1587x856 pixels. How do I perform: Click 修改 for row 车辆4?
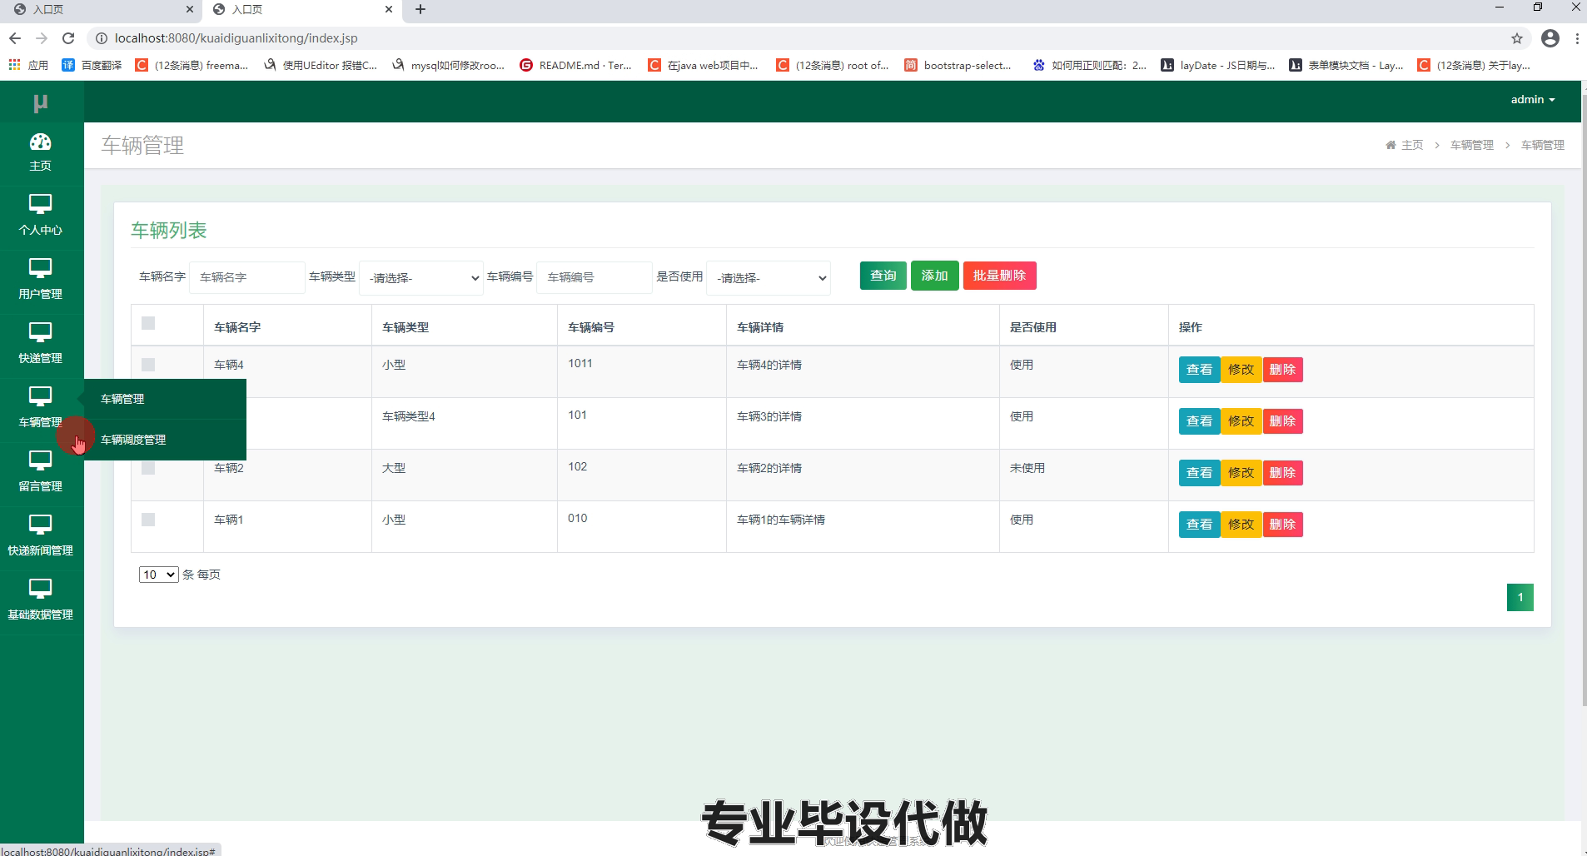click(1241, 370)
